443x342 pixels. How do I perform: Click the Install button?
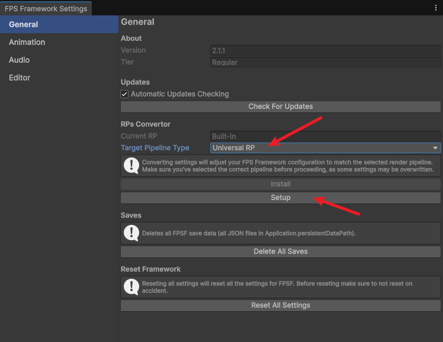[281, 184]
